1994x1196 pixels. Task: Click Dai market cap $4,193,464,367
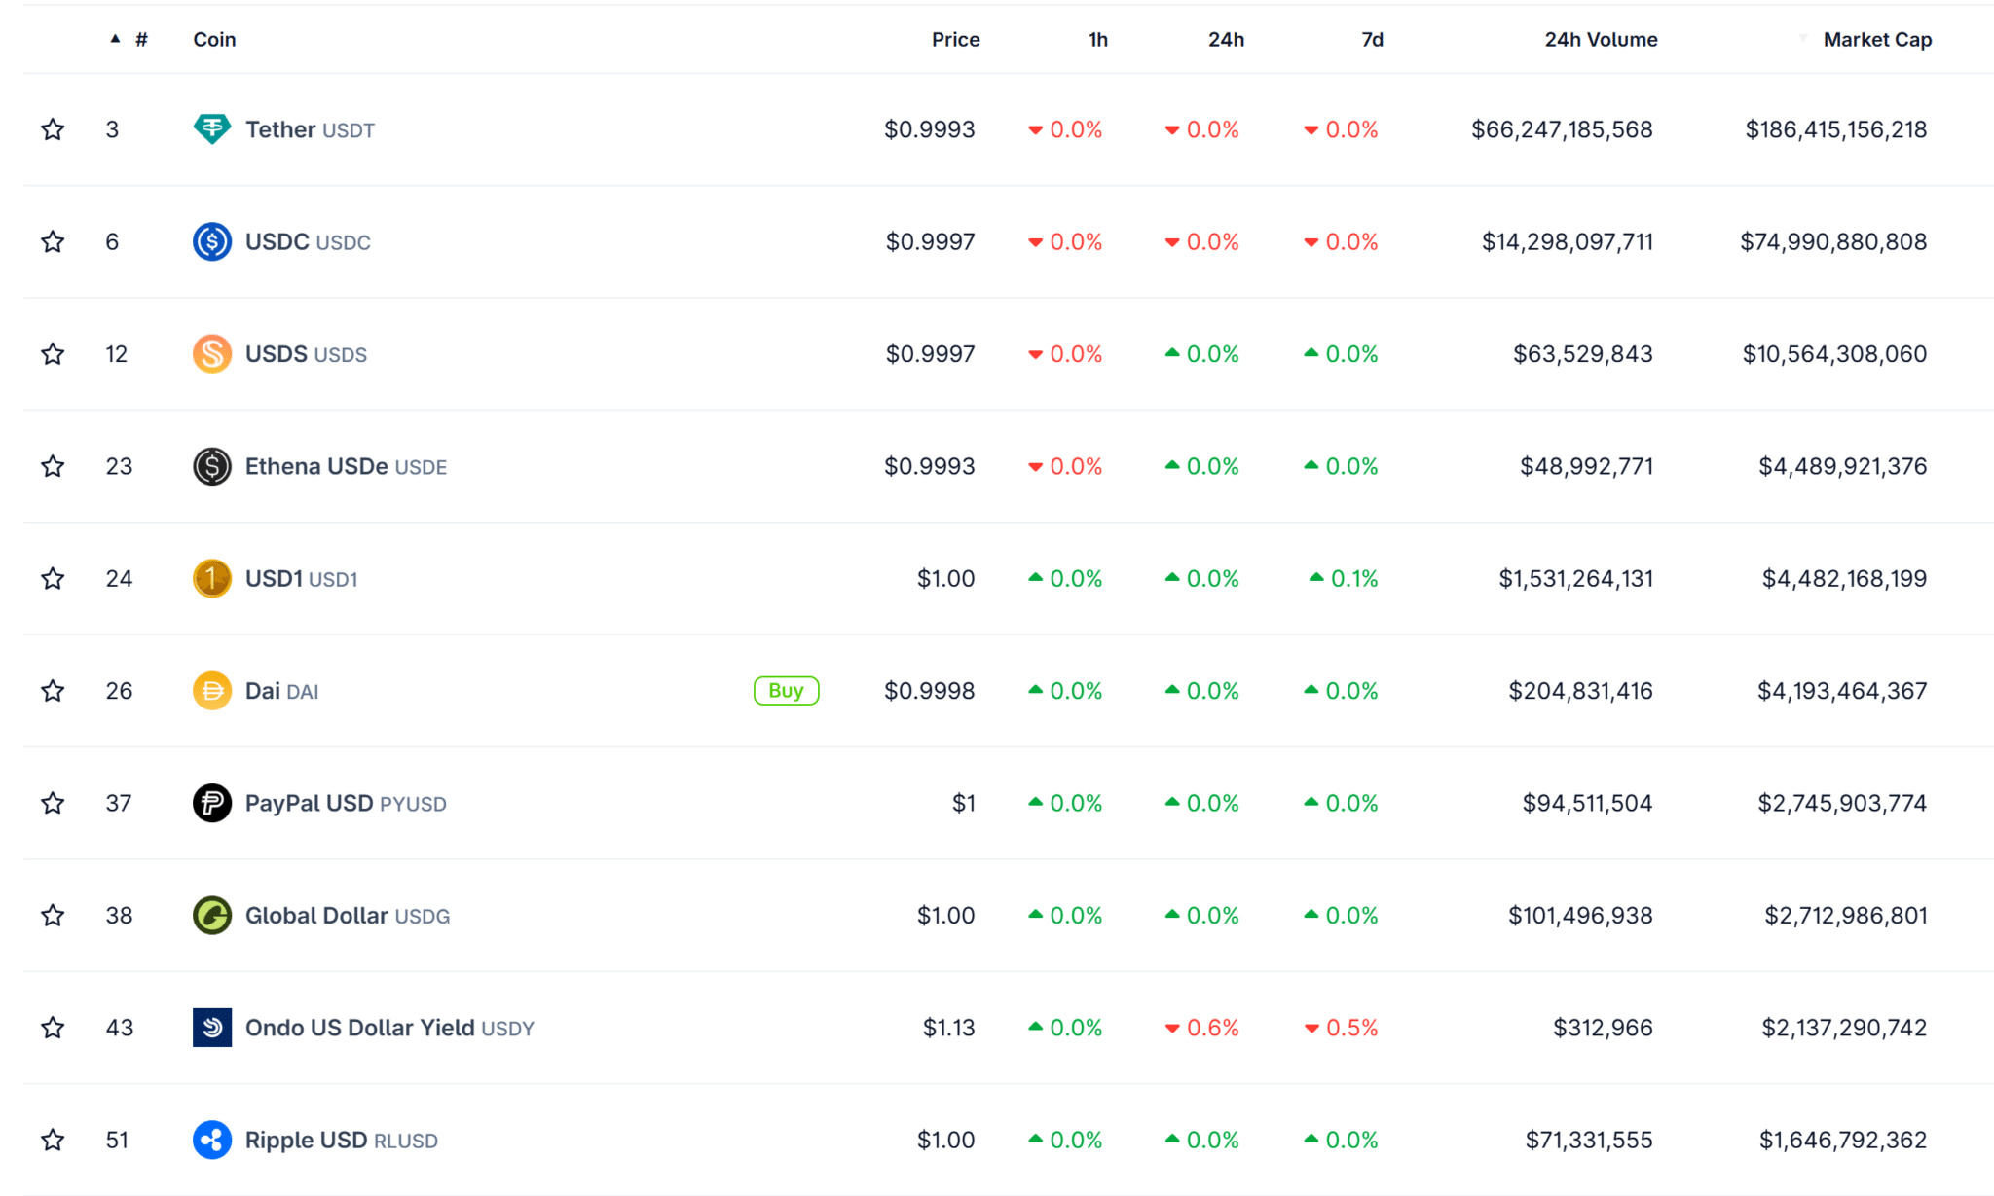point(1842,691)
